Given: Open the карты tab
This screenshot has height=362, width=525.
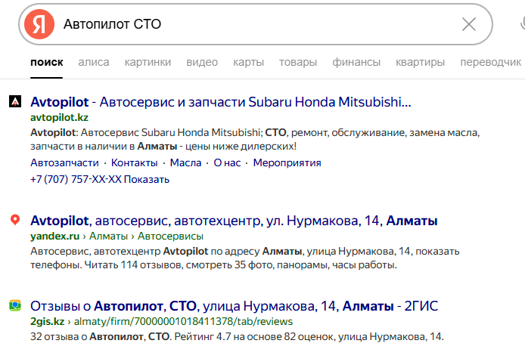Looking at the screenshot, I should tap(248, 62).
